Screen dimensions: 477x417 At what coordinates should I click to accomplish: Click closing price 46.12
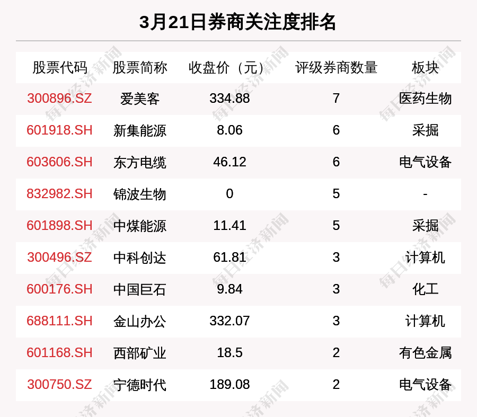229,162
